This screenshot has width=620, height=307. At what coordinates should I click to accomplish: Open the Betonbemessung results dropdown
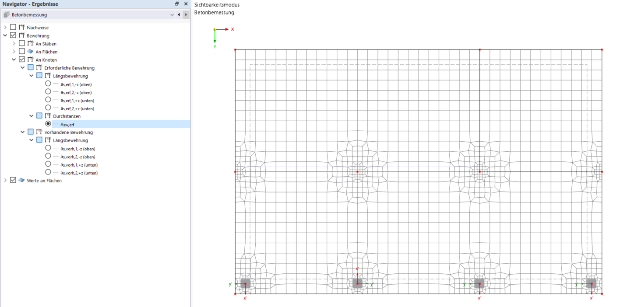(x=173, y=14)
